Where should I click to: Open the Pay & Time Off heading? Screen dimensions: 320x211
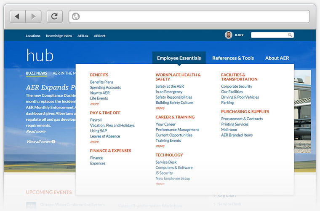coord(105,113)
